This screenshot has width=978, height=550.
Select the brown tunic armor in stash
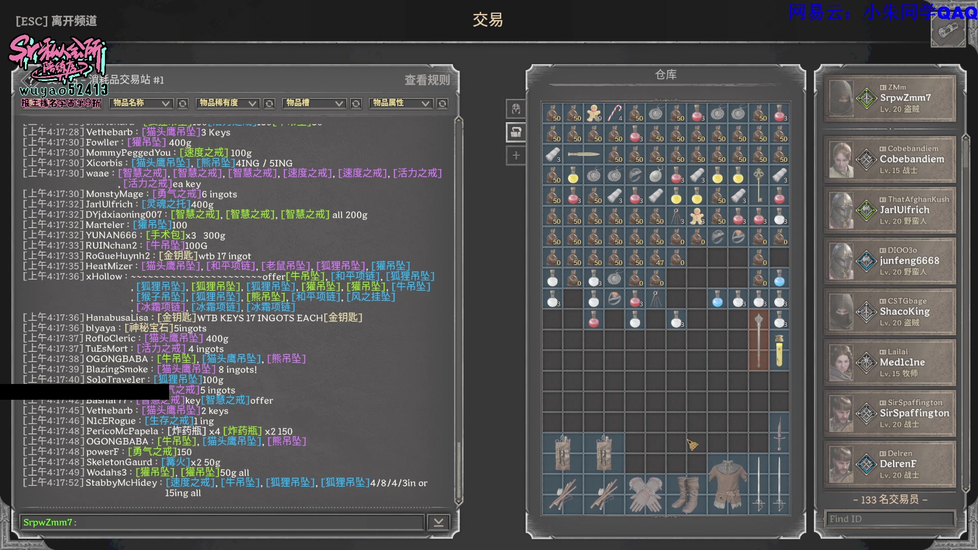[727, 484]
